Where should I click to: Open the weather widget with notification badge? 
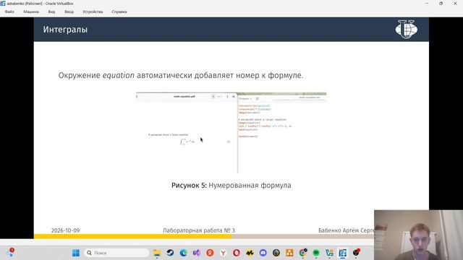point(11,252)
